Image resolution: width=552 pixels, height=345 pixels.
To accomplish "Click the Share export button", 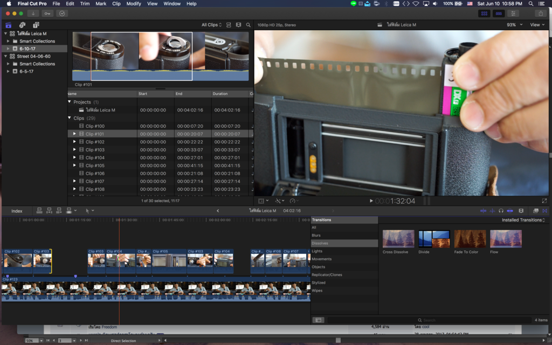I will [x=541, y=13].
